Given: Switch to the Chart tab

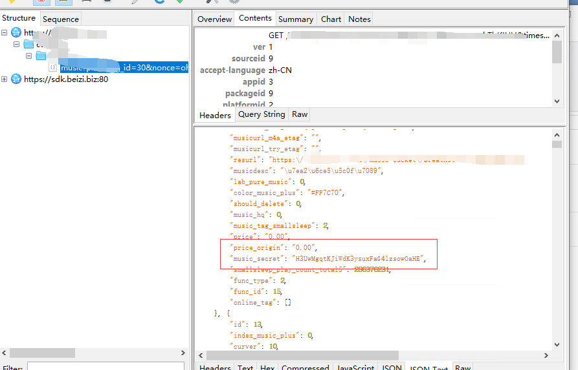Looking at the screenshot, I should point(331,19).
